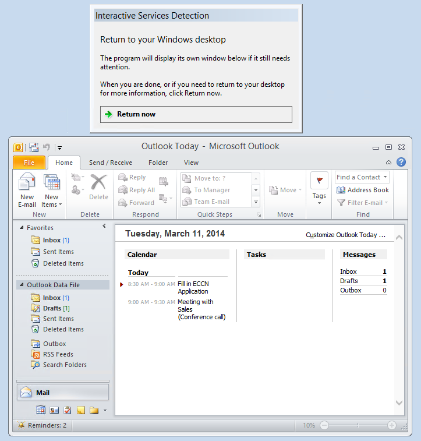Collapse the Outlook Data File tree

click(x=22, y=285)
